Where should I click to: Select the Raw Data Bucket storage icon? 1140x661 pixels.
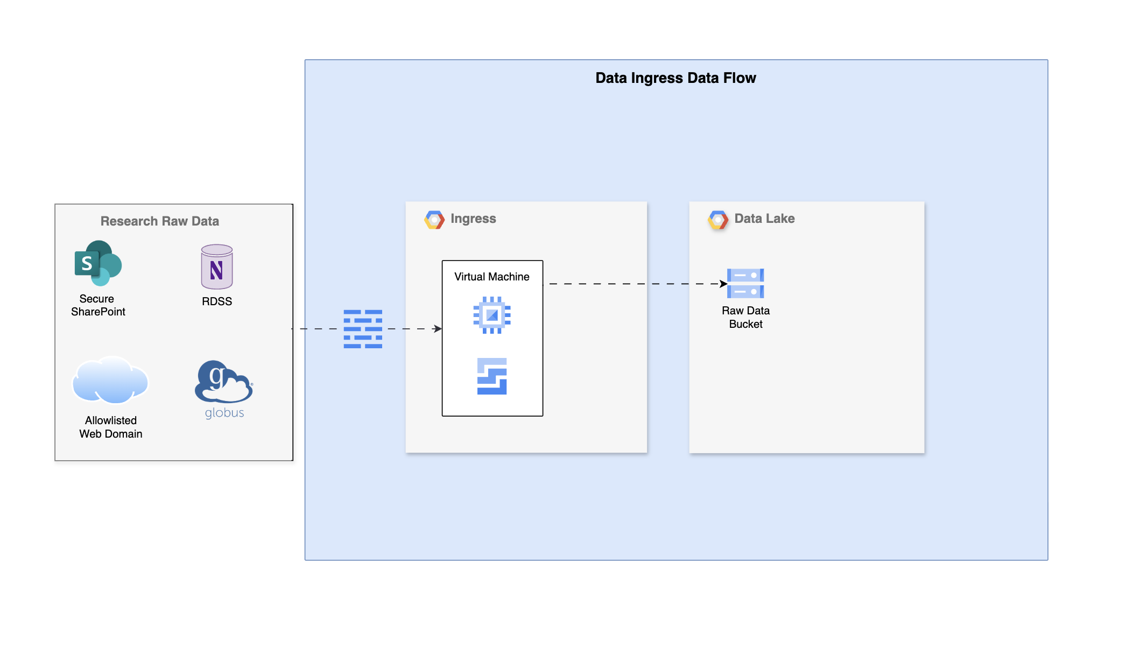pyautogui.click(x=745, y=283)
